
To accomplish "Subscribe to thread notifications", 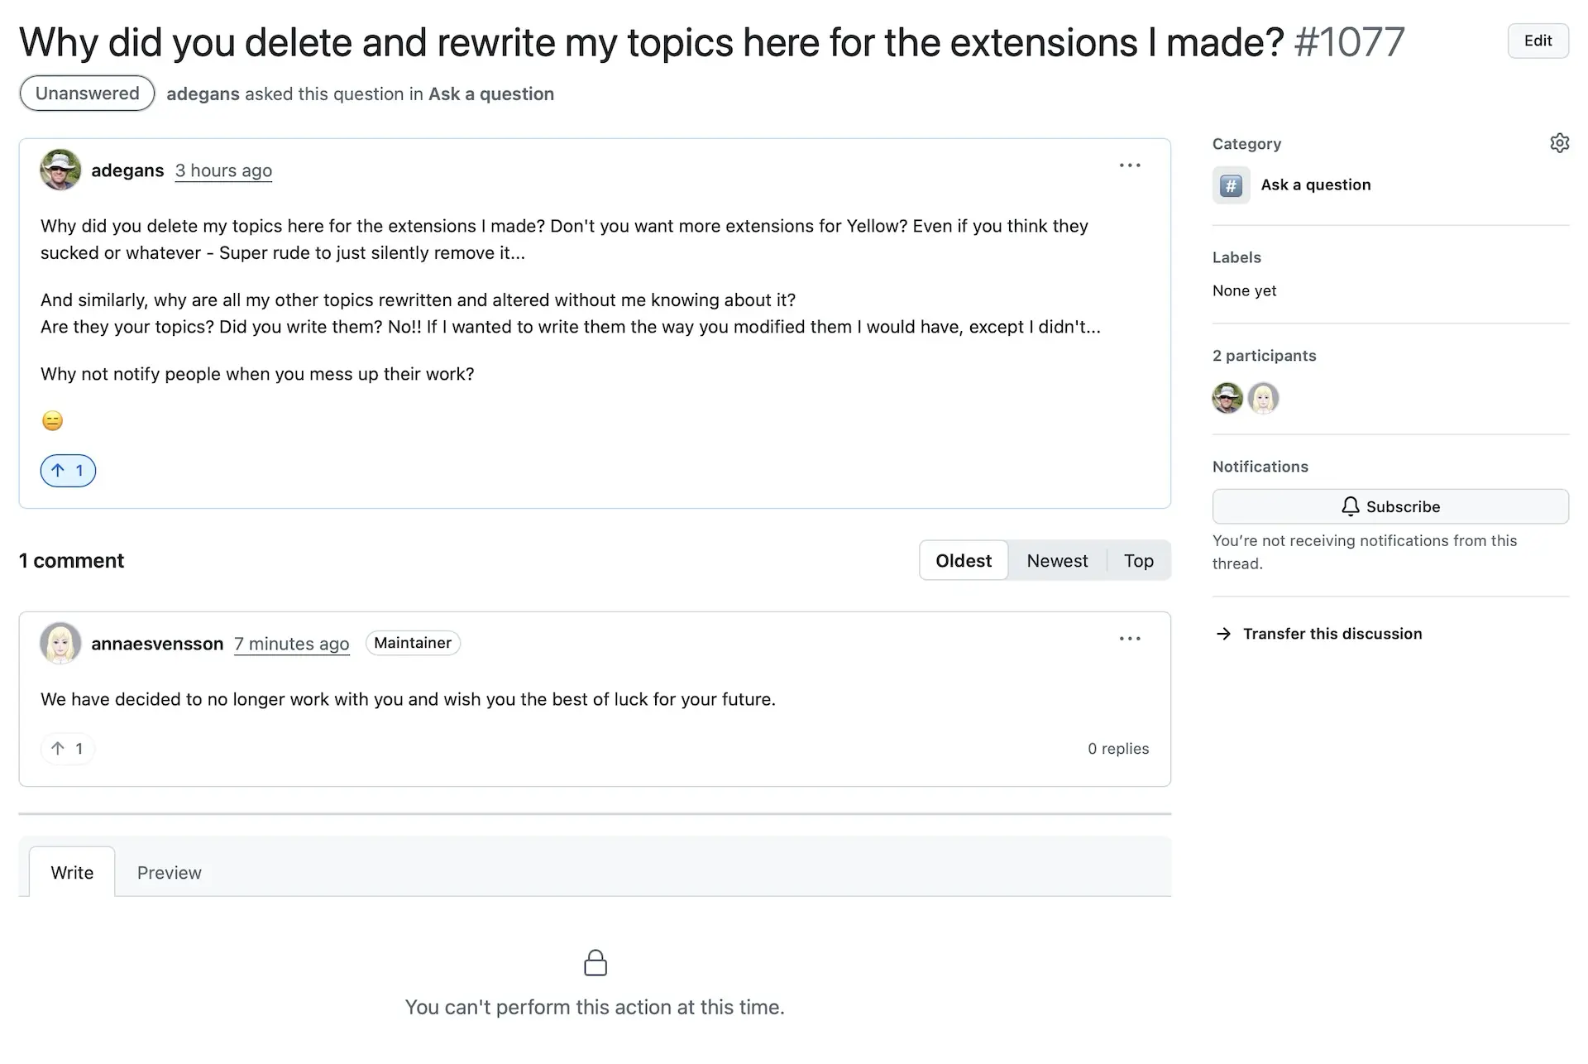I will click(1389, 506).
